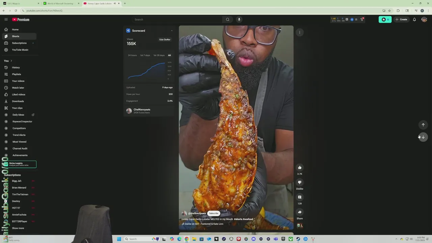Click the YouTube search input field

pos(177,20)
